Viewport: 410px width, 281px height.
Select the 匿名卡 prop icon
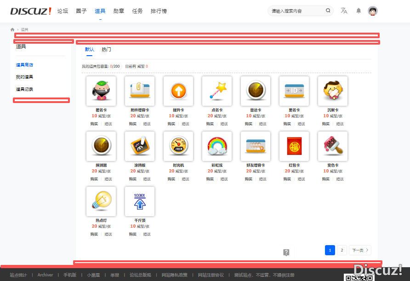pyautogui.click(x=101, y=91)
